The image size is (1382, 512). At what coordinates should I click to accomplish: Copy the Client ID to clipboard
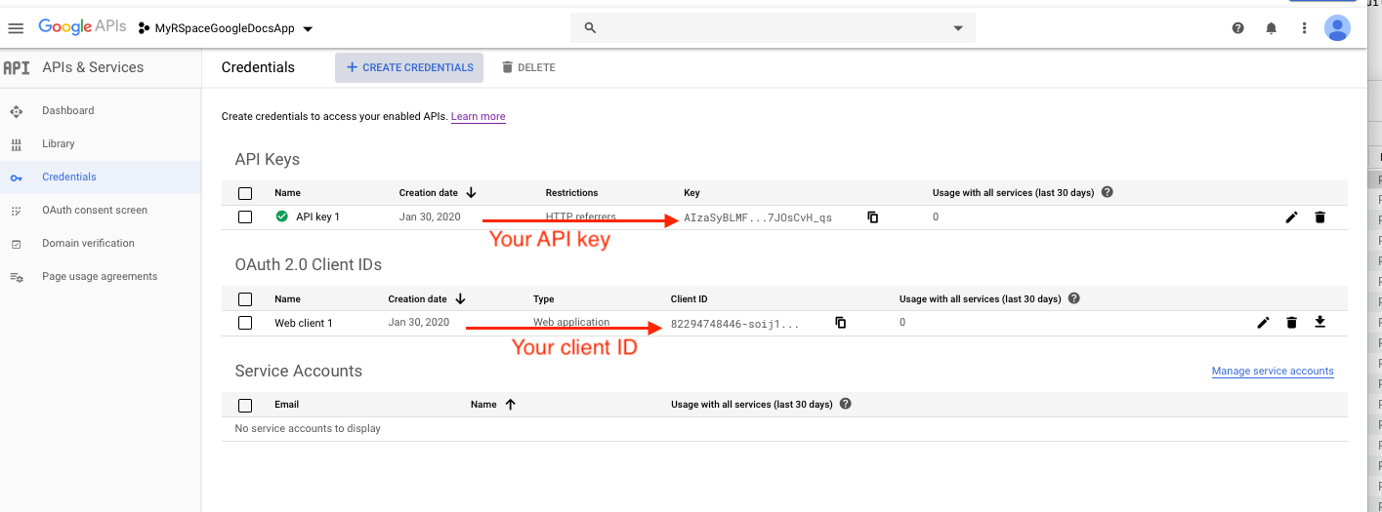pyautogui.click(x=840, y=323)
